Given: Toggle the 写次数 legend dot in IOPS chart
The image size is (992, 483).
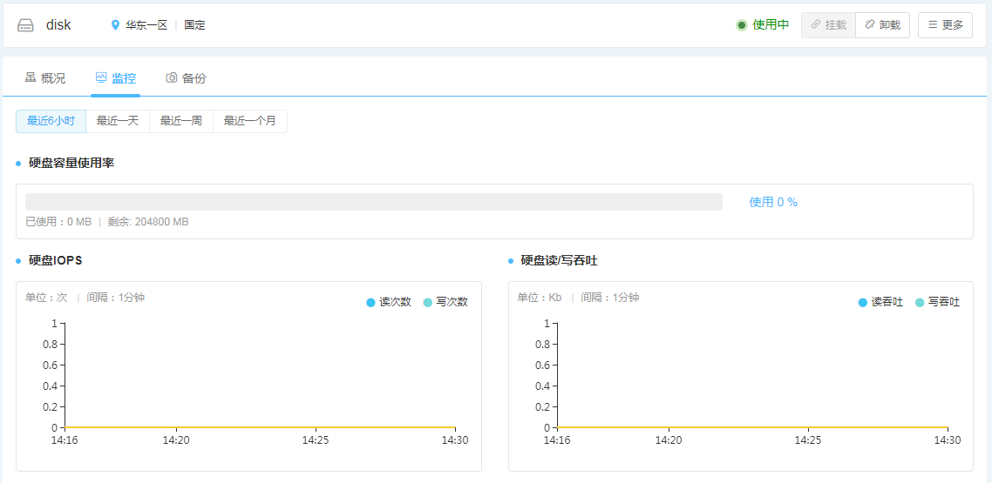Looking at the screenshot, I should 428,303.
